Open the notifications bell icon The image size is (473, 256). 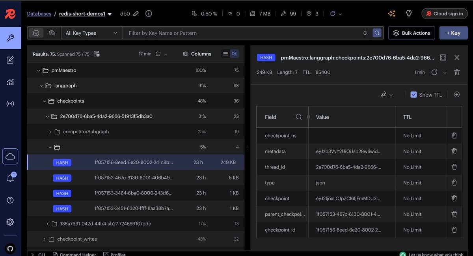point(10,178)
